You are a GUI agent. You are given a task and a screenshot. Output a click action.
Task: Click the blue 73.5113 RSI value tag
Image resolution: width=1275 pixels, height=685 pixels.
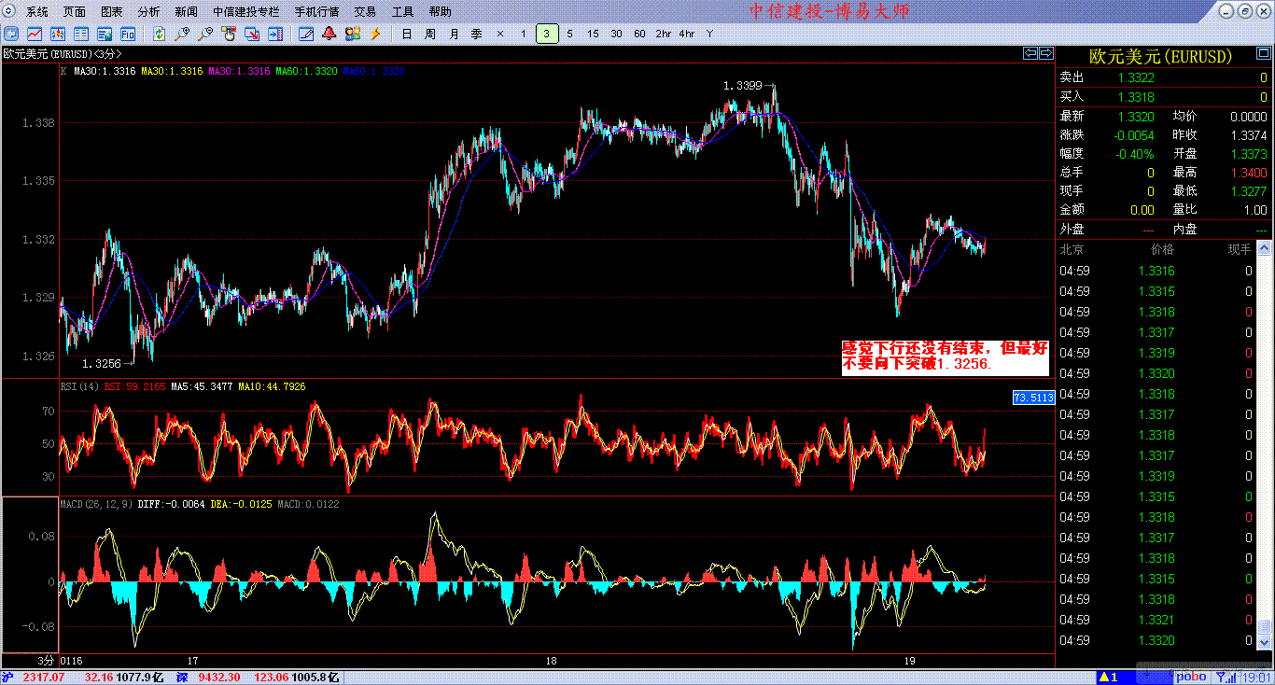(1034, 398)
